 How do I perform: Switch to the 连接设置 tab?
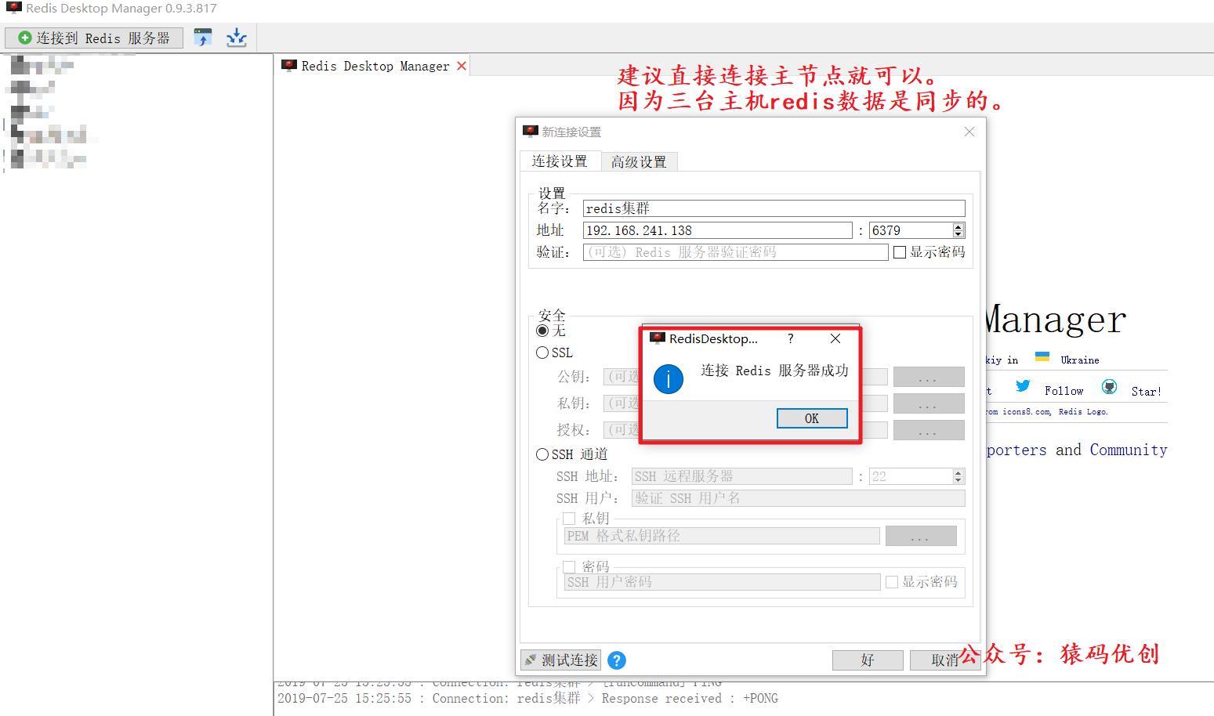(x=560, y=161)
